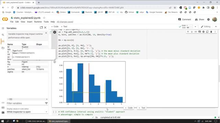Open File menu

pos(12,22)
